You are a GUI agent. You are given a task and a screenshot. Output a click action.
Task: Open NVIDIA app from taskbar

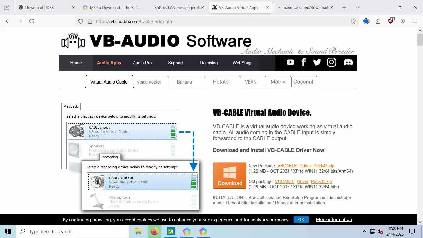pos(171,231)
